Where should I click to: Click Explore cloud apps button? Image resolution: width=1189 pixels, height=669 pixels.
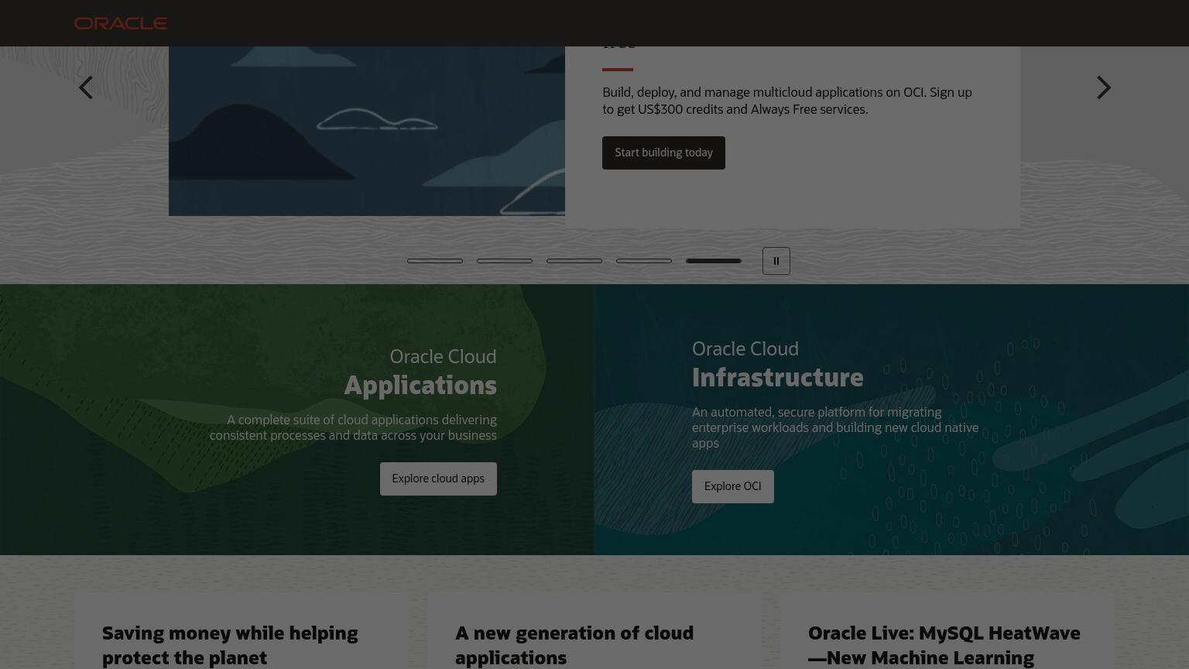point(438,479)
